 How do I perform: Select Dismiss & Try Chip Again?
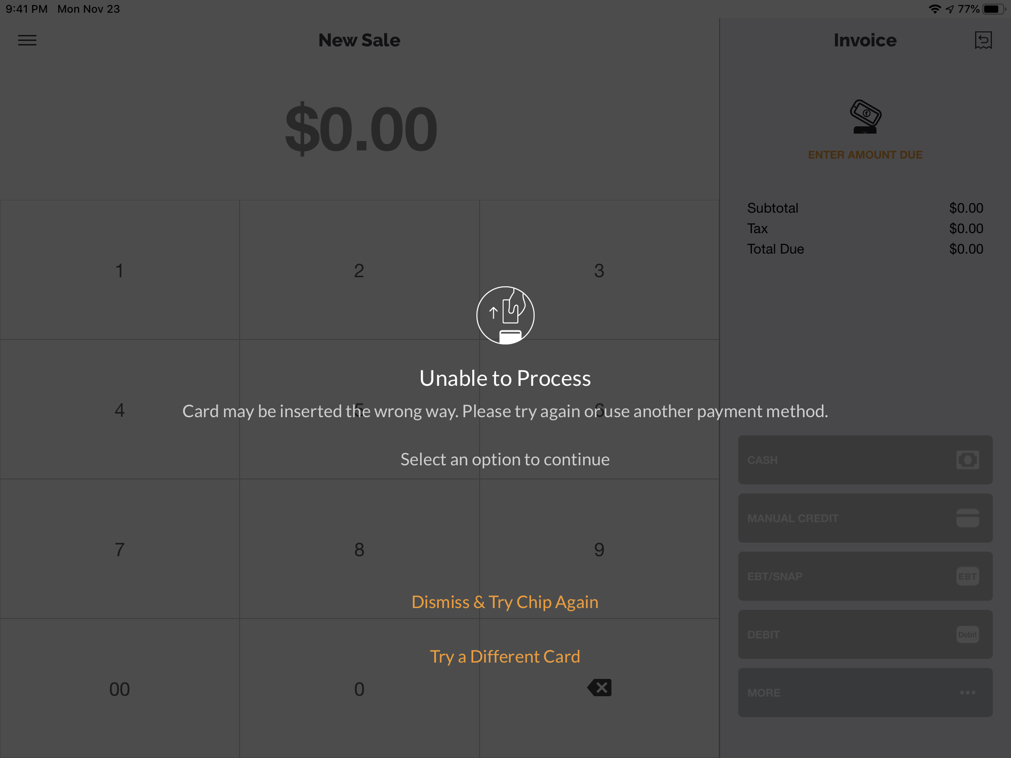click(505, 602)
